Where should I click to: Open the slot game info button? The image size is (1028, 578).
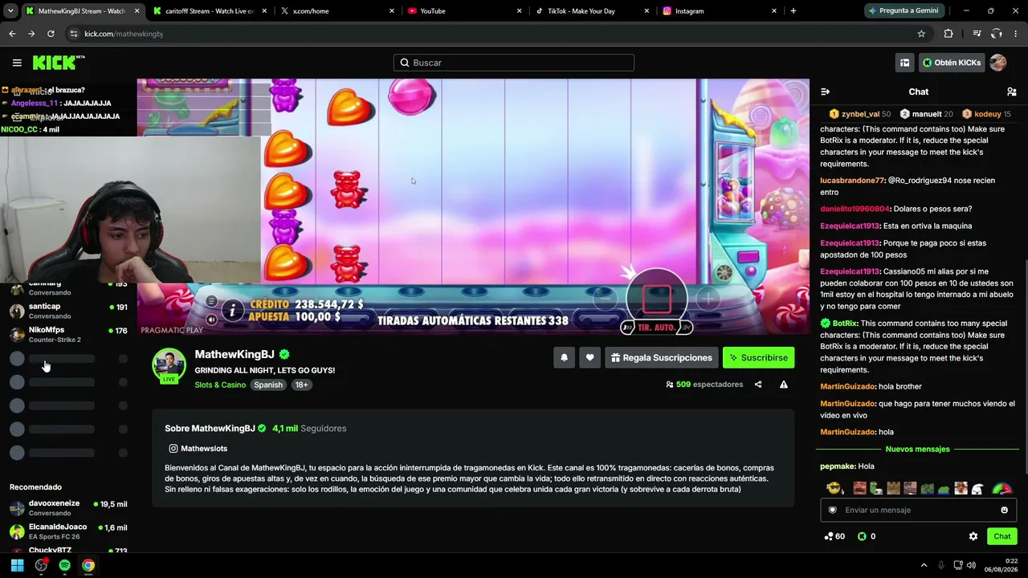click(x=232, y=311)
